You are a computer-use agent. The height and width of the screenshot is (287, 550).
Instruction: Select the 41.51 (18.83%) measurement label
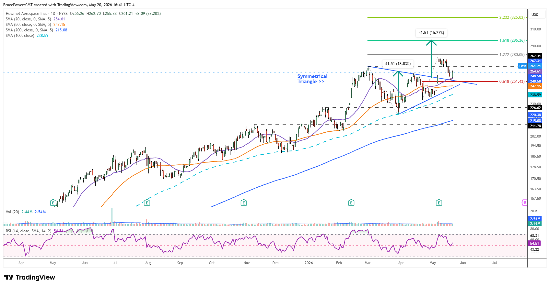[x=398, y=64]
